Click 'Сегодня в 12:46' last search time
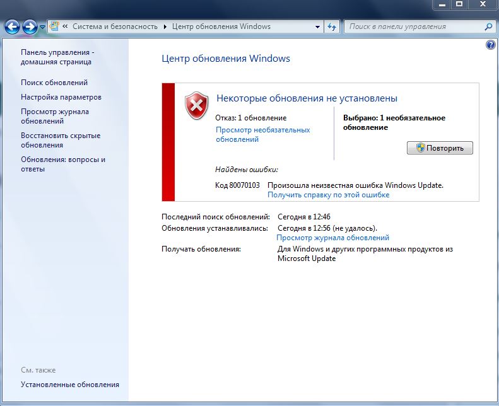This screenshot has width=499, height=406. pyautogui.click(x=304, y=217)
